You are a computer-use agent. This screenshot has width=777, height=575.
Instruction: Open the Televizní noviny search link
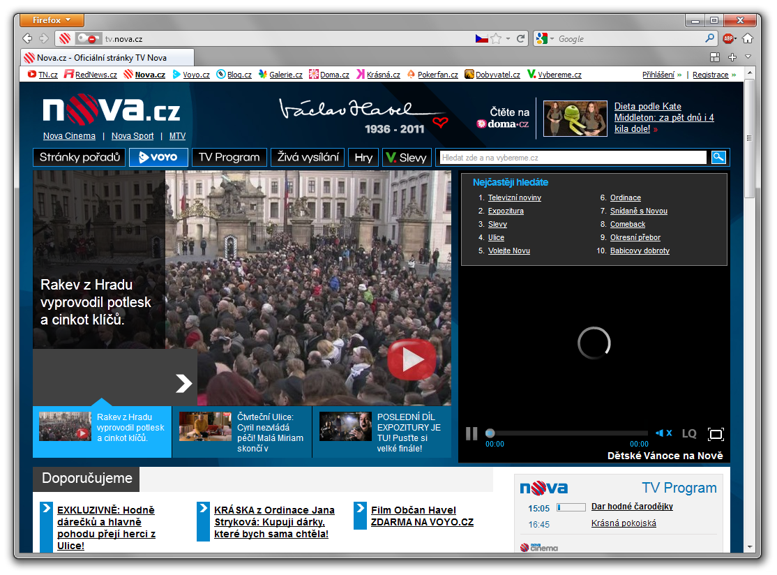(514, 197)
